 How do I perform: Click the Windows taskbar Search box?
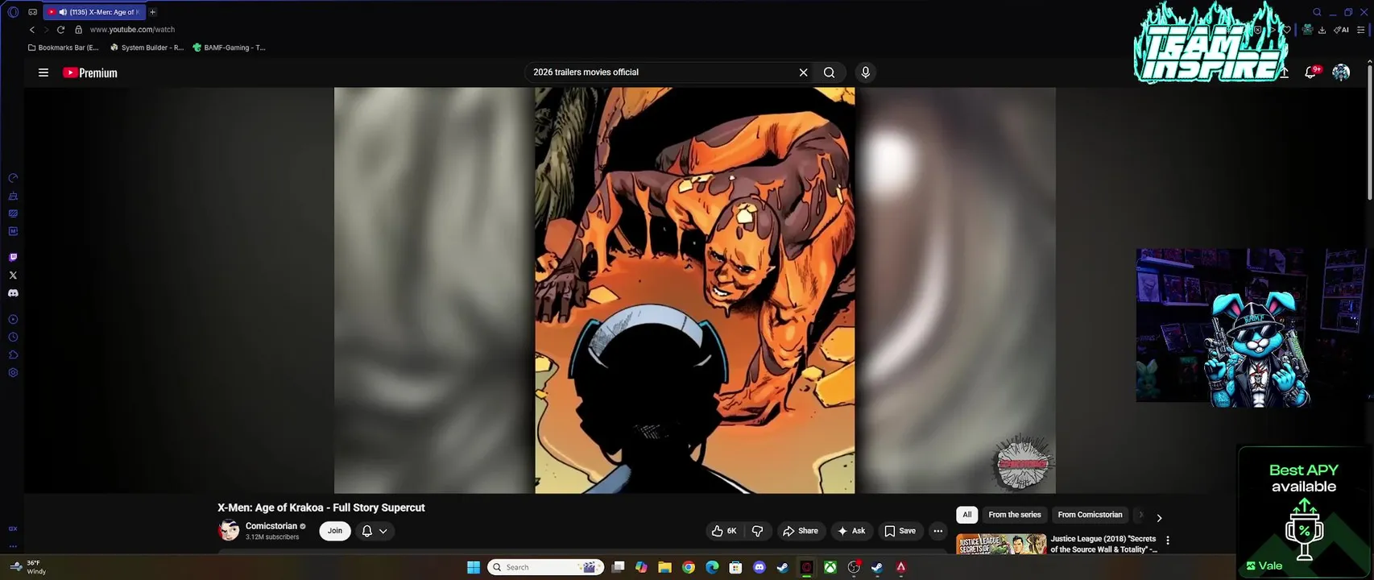coord(546,567)
